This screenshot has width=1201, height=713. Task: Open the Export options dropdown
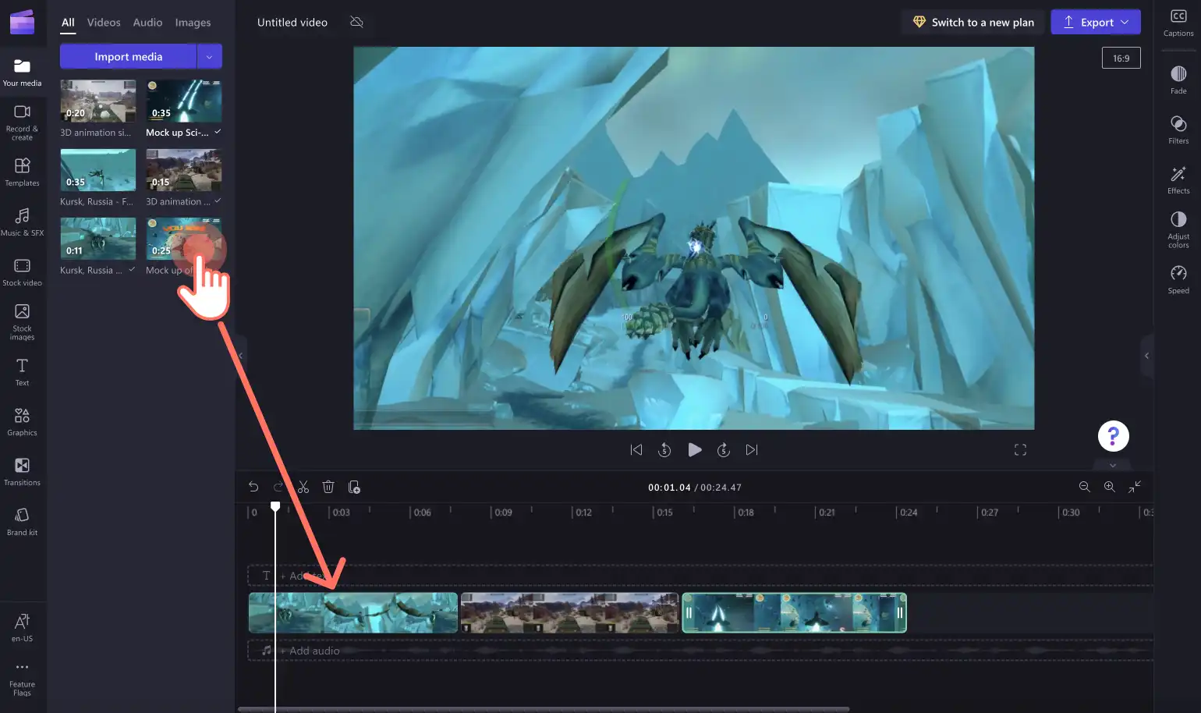(1125, 22)
